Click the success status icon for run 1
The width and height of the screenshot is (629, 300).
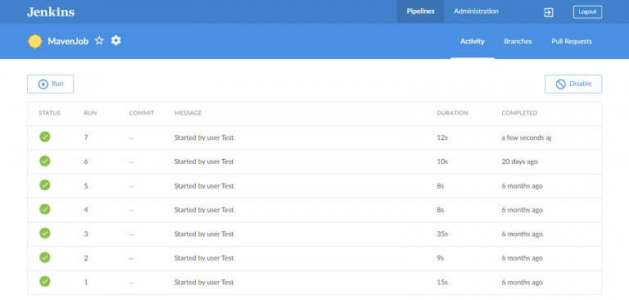(x=45, y=281)
